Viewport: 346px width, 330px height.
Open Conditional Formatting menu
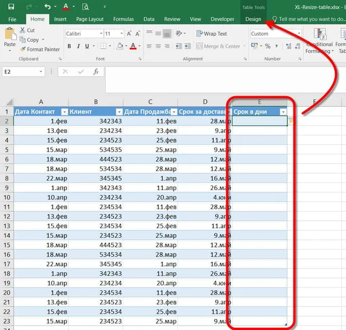[x=319, y=41]
